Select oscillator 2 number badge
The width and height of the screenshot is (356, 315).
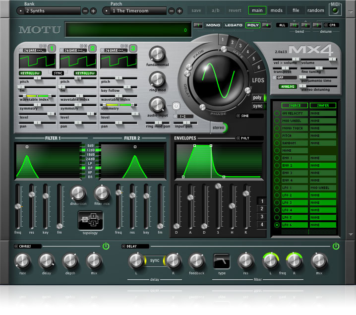[x=92, y=48]
